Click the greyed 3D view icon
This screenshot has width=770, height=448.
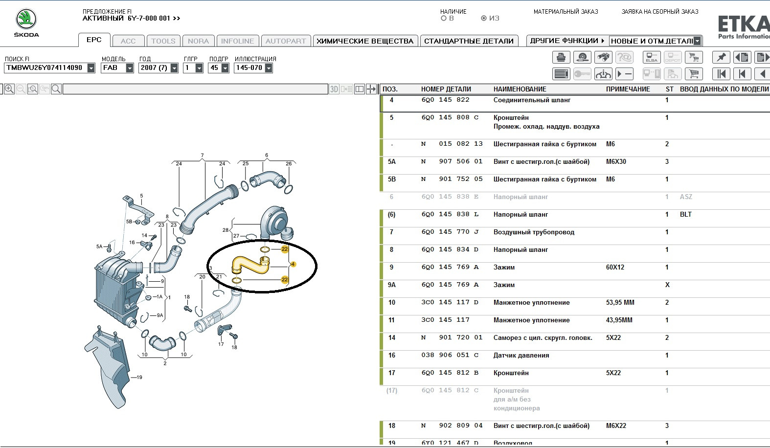pyautogui.click(x=334, y=89)
